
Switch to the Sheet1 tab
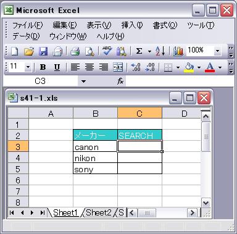(x=65, y=212)
